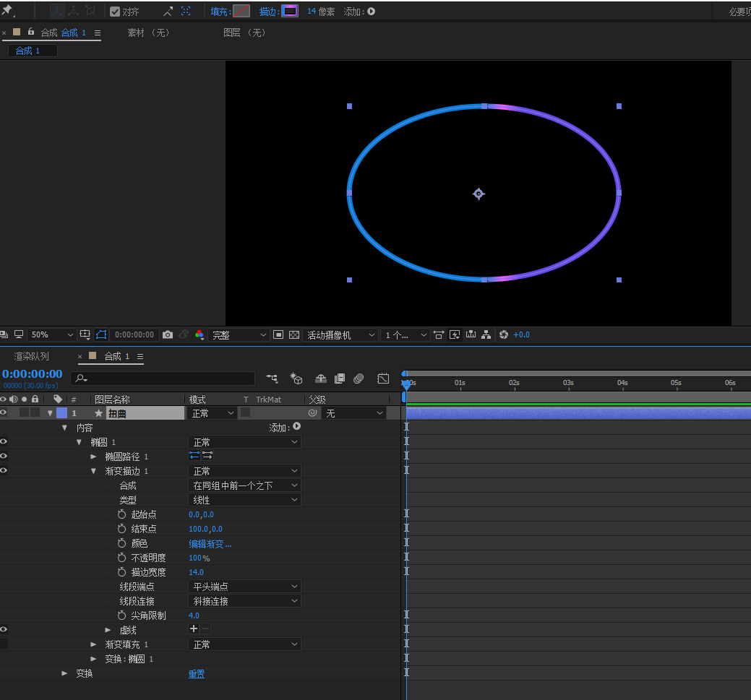The width and height of the screenshot is (751, 700).
Task: Open the 1 个 view layout dropdown
Action: pos(405,335)
